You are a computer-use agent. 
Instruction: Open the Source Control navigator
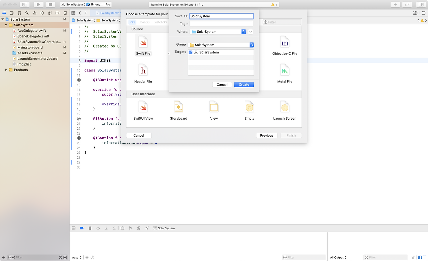click(x=12, y=13)
